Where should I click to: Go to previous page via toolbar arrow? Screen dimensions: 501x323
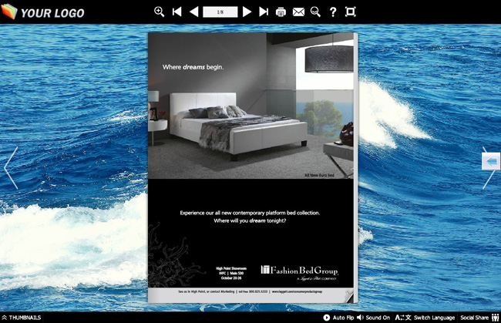coord(193,12)
